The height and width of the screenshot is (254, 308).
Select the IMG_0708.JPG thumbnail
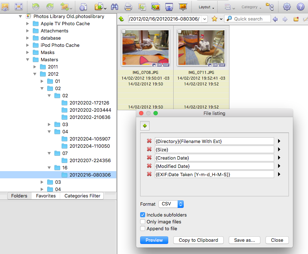[x=145, y=48]
